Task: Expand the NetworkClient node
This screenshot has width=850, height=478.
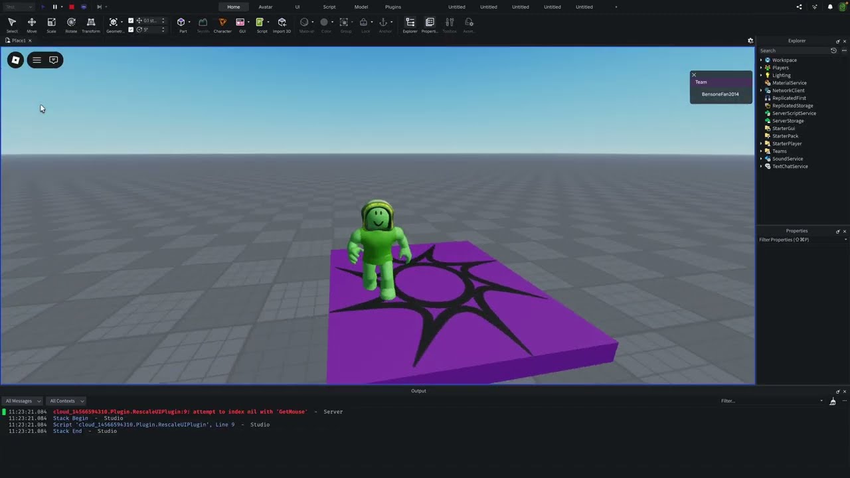Action: coord(761,90)
